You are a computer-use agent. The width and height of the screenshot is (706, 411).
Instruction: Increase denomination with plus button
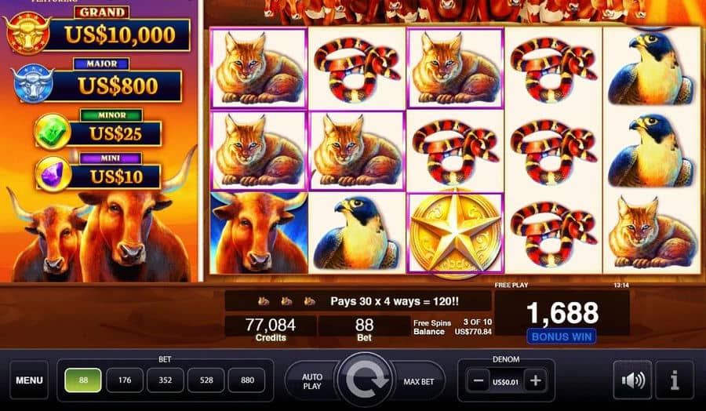point(535,381)
